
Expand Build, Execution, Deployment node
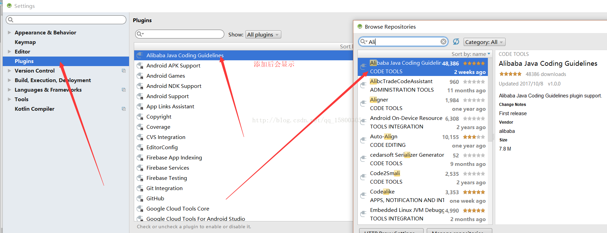pos(10,80)
